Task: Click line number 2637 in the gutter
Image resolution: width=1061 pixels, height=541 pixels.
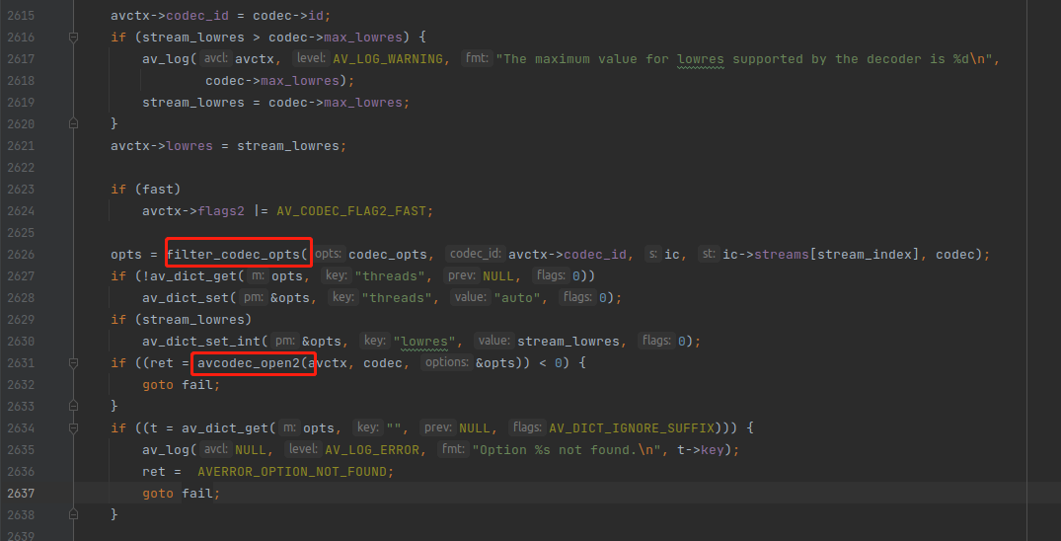Action: (x=21, y=493)
